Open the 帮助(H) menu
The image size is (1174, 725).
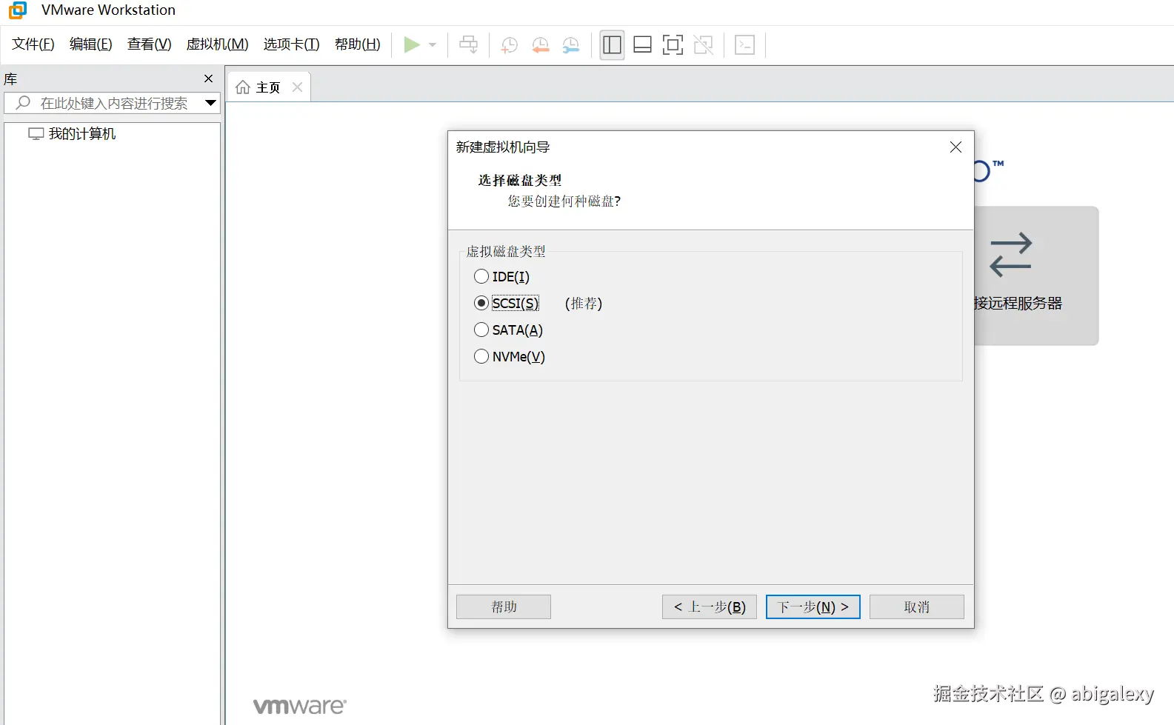coord(358,44)
